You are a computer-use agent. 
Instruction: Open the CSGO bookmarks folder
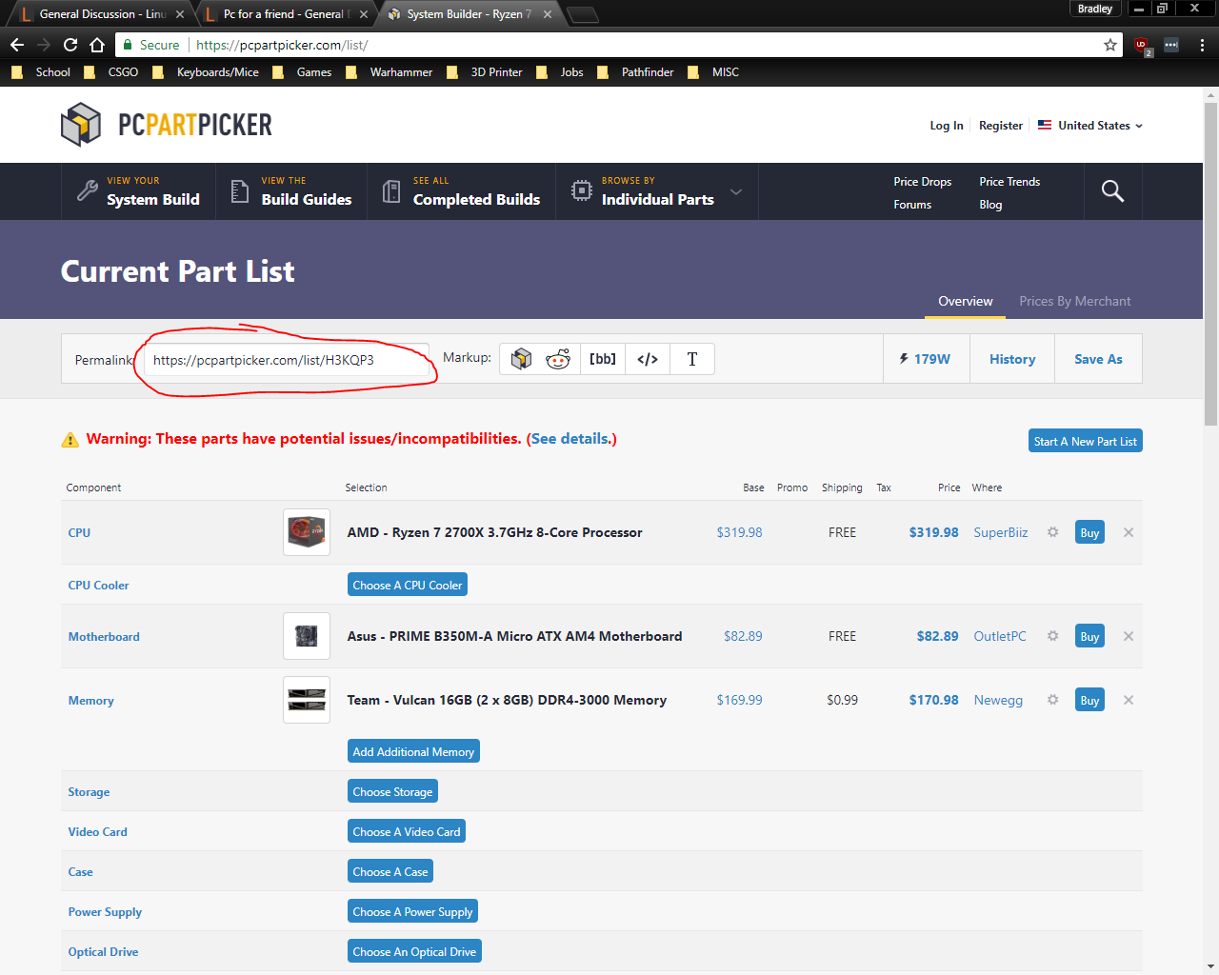[111, 72]
